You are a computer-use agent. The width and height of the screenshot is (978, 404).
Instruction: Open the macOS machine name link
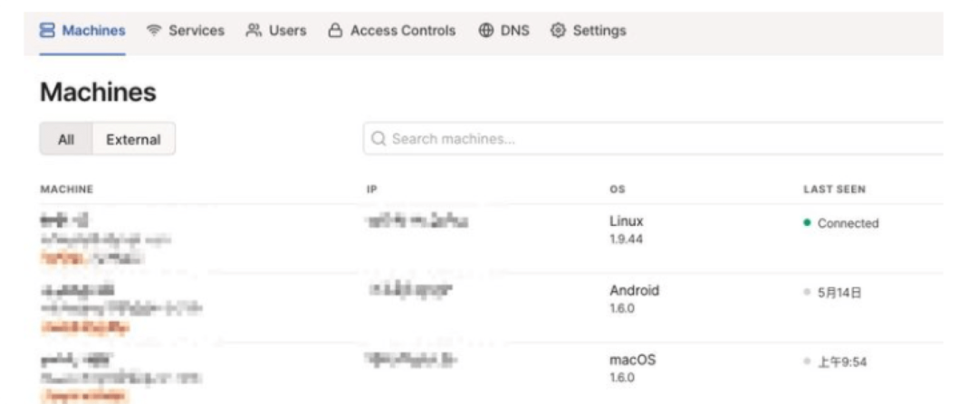point(75,360)
